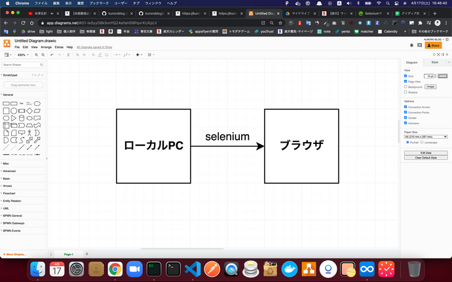452x282 pixels.
Task: Pick the parallelogram shape in General palette
Action: (37, 111)
